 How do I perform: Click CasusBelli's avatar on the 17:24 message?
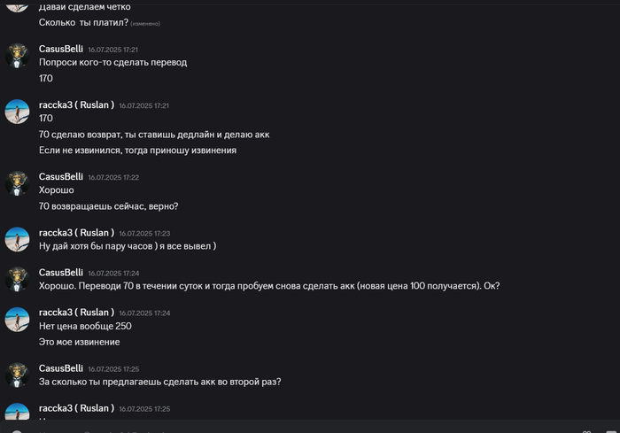(18, 279)
